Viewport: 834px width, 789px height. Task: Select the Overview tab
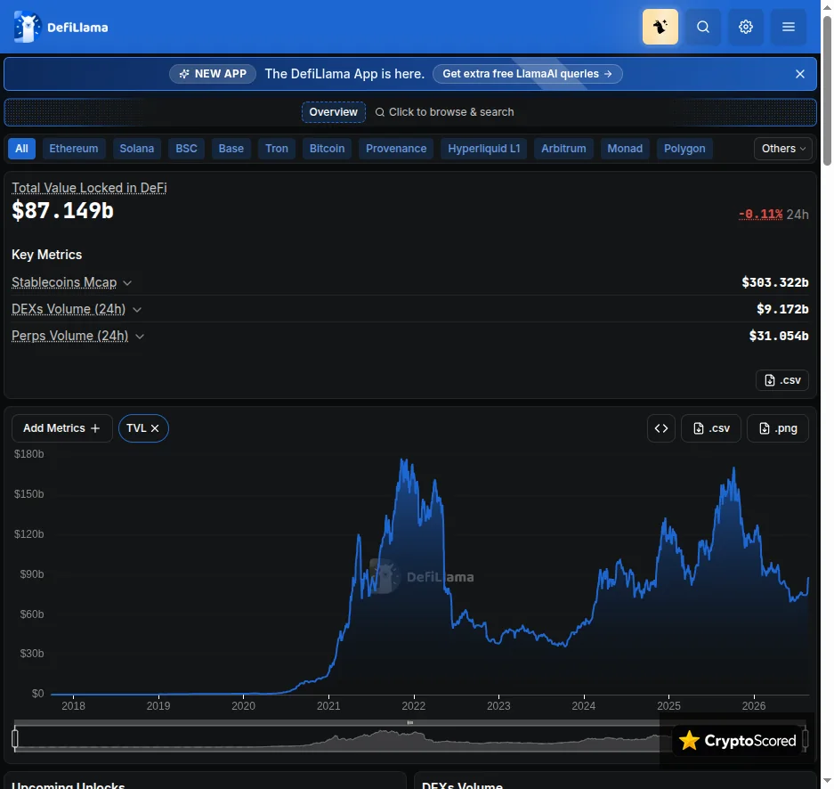point(334,112)
